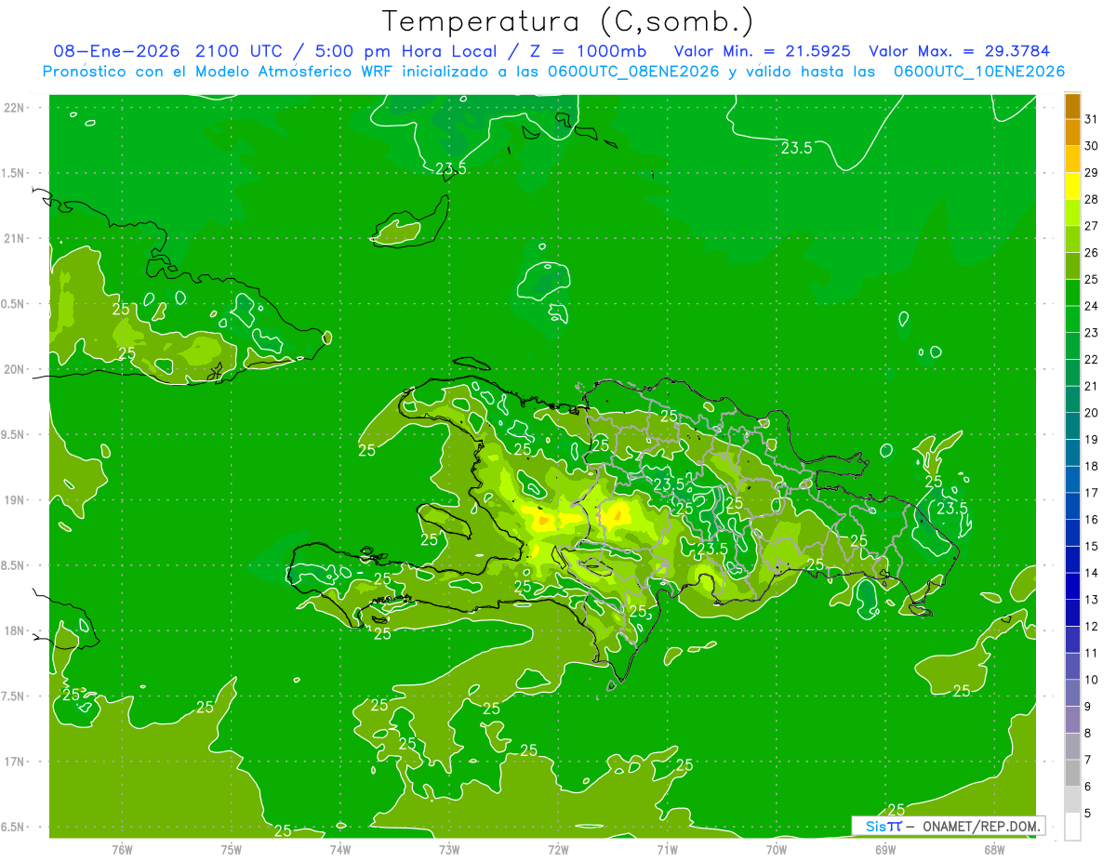Screen dimensions: 1116x862
Task: Click "Valor Min. = 21.5925" text
Action: 761,51
